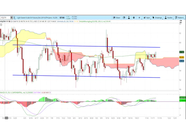Open the Style menu
186x134 pixels.
147,18
